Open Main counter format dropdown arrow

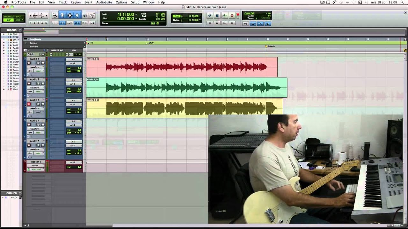pyautogui.click(x=136, y=14)
